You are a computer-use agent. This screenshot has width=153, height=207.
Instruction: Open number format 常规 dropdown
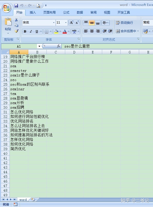(148, 23)
